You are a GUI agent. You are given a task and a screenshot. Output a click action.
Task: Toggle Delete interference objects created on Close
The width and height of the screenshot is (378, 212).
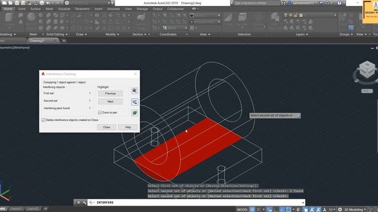point(43,120)
